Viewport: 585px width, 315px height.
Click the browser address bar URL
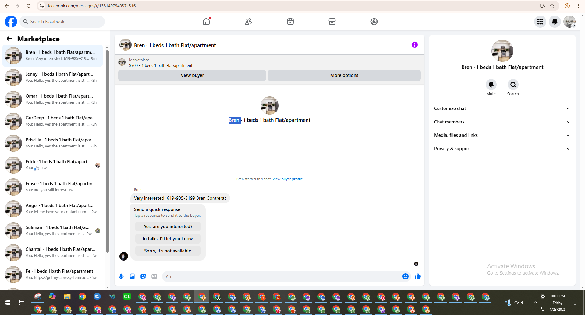(92, 6)
